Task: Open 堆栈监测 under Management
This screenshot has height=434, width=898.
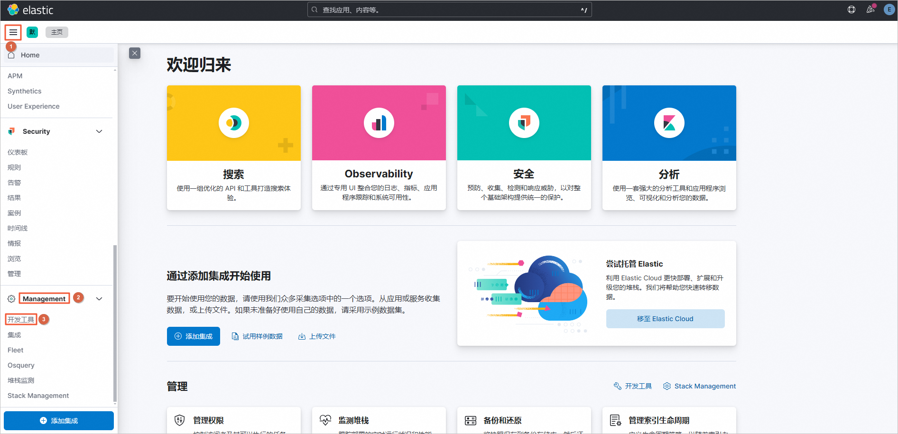Action: point(21,380)
